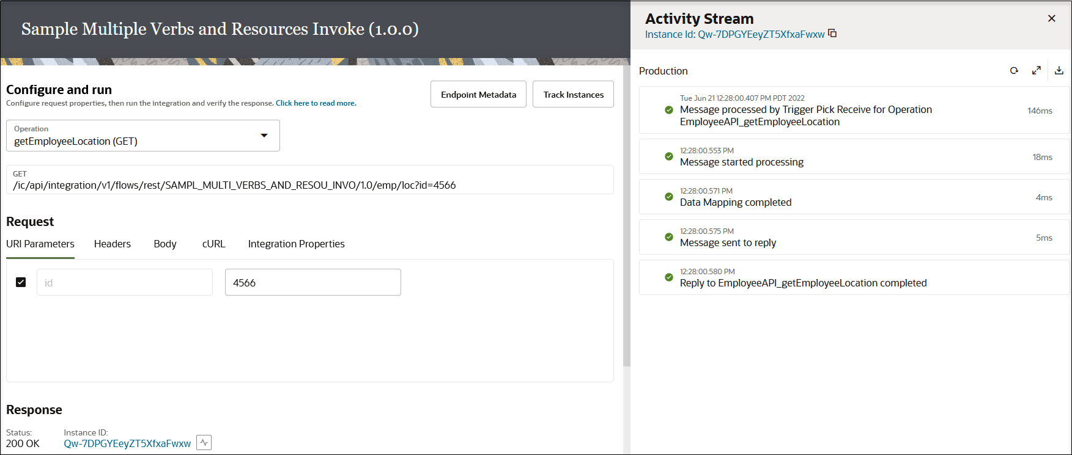Click the '200 OK' response status
The image size is (1072, 455).
click(x=23, y=443)
